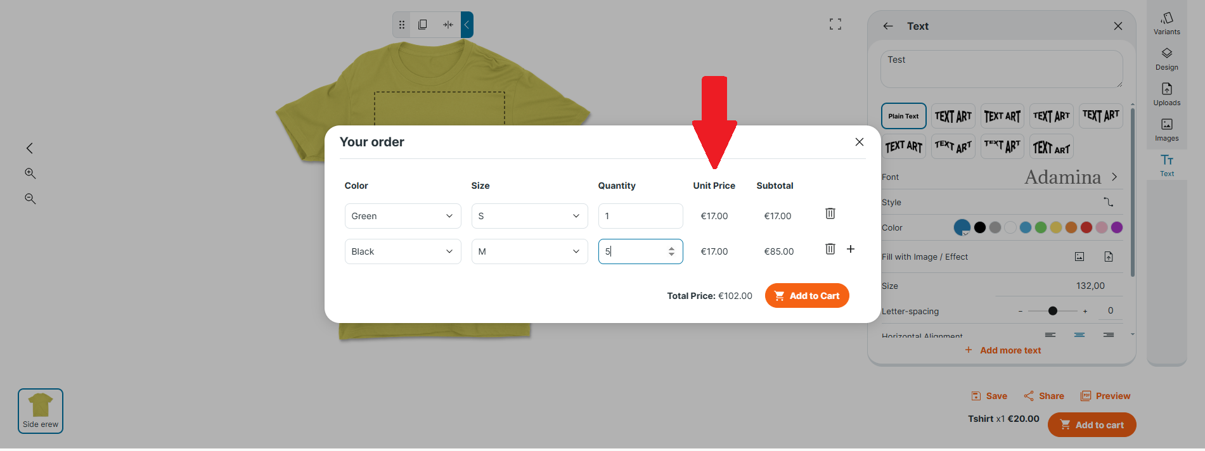Image resolution: width=1205 pixels, height=451 pixels.
Task: Open the Uploads sidebar tab
Action: (1167, 94)
